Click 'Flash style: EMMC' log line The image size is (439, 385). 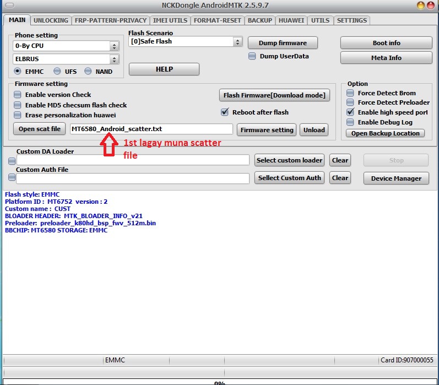[x=32, y=194]
